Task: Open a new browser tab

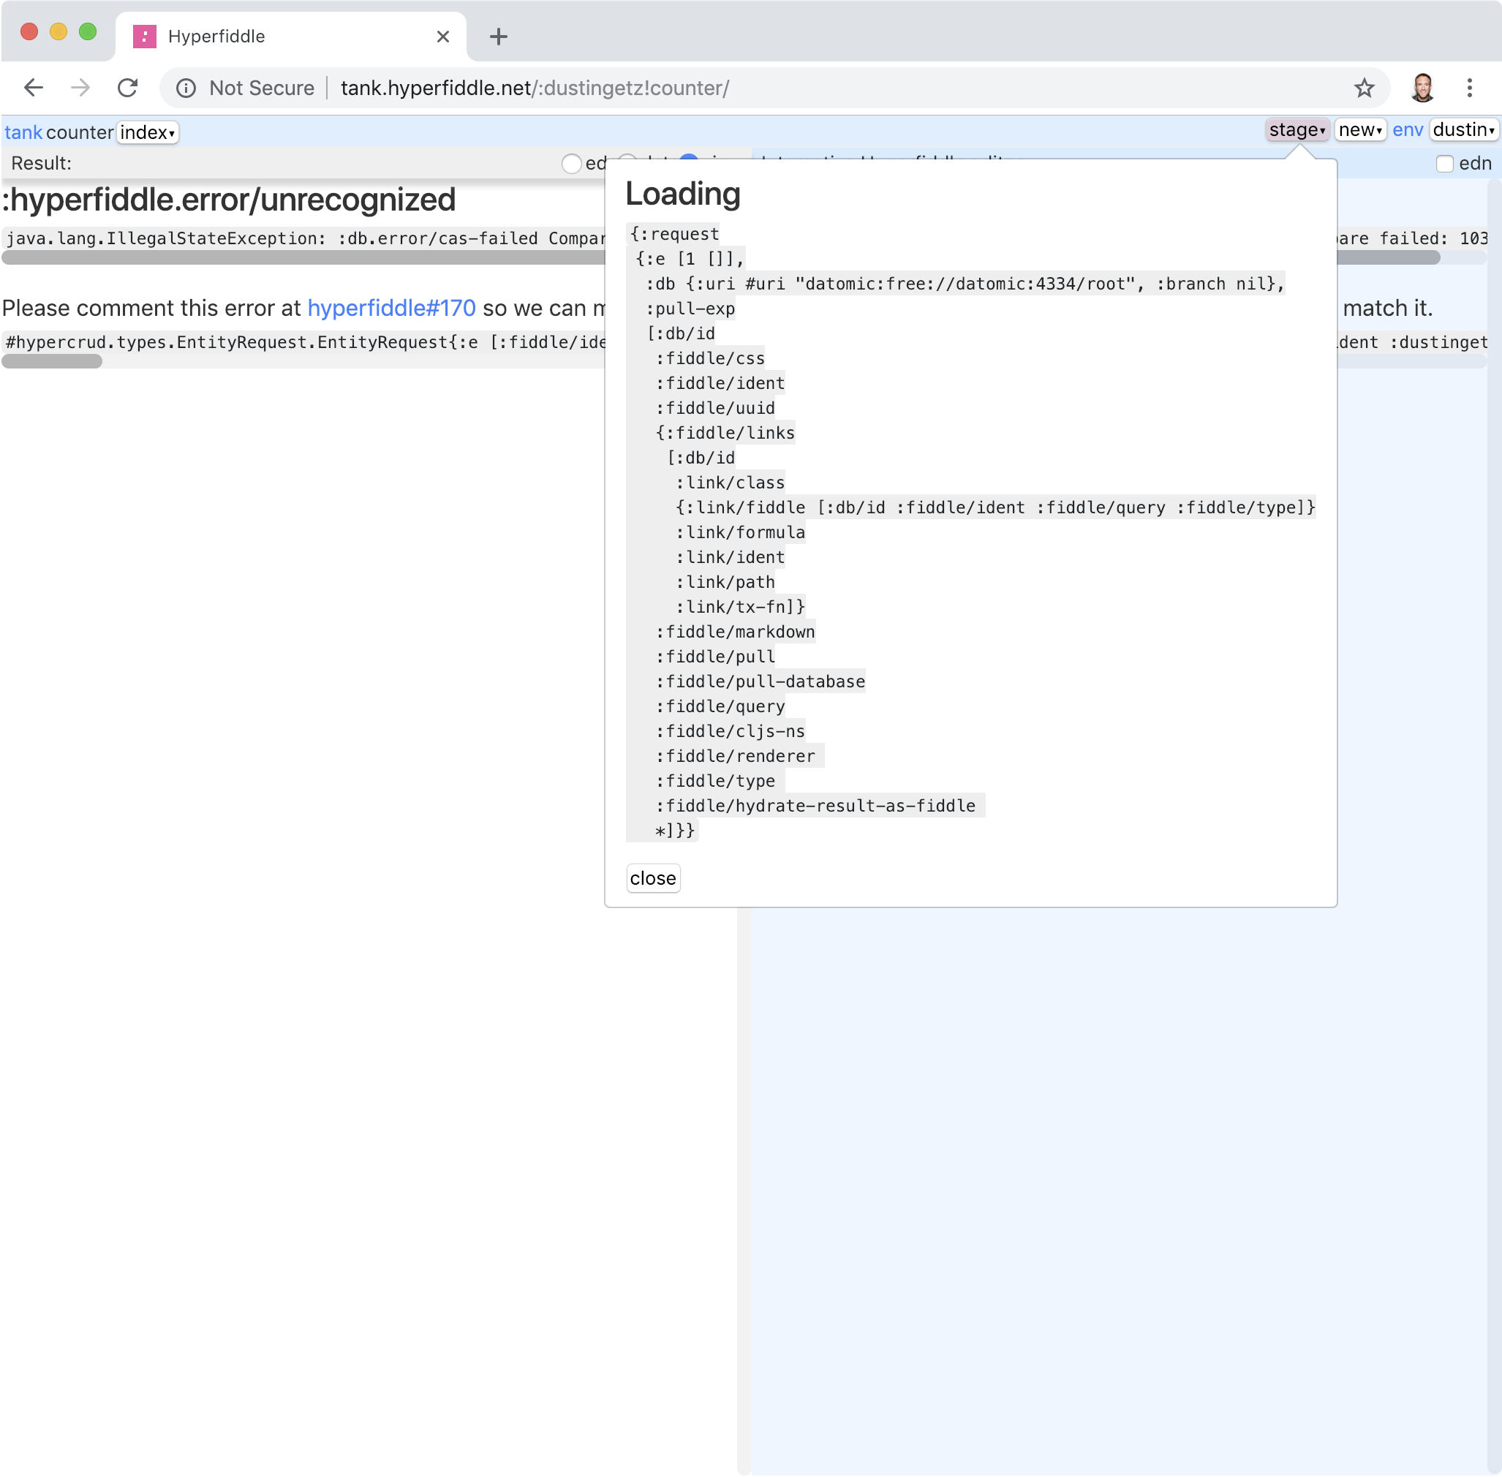Action: pos(499,37)
